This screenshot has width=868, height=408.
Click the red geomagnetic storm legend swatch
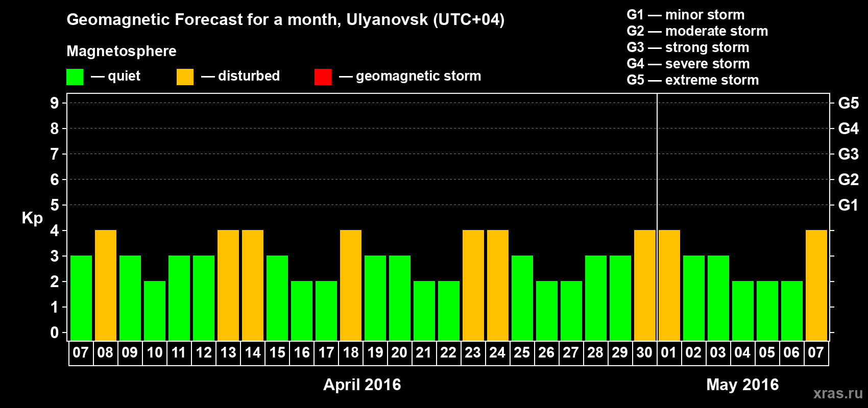[x=323, y=77]
